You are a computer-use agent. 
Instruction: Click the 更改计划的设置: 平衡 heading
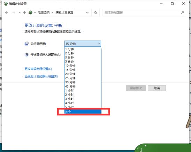tap(43, 25)
